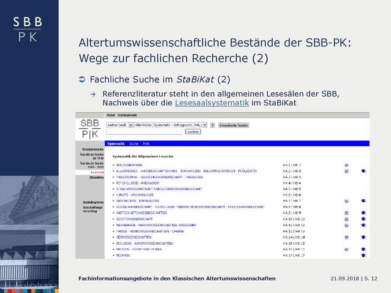Click the blue square icon in the Rechtswissenschaft row
Viewport: 391px width, 293px height.
coord(347,219)
